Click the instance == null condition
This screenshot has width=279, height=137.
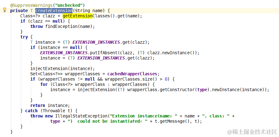[60, 47]
